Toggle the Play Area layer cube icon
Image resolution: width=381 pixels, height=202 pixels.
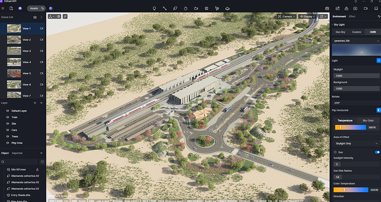coord(7,143)
